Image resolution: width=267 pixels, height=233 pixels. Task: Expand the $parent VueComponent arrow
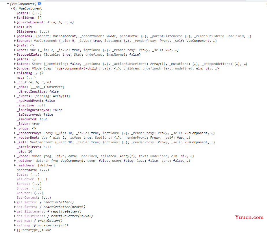tap(15, 41)
